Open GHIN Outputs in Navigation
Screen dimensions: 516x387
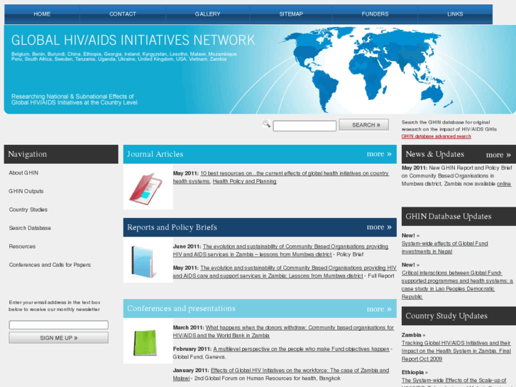pyautogui.click(x=26, y=191)
